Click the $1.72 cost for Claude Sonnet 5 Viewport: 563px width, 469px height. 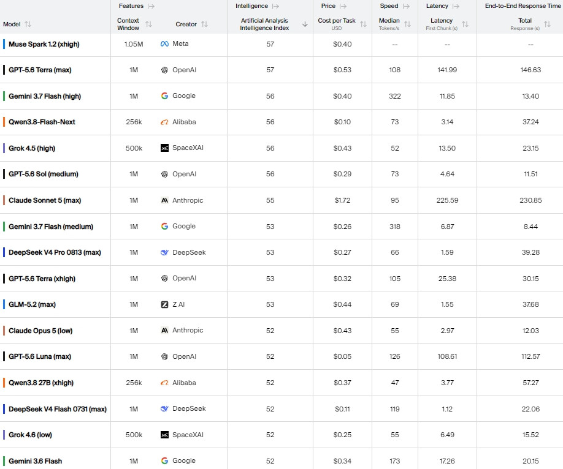pos(342,200)
